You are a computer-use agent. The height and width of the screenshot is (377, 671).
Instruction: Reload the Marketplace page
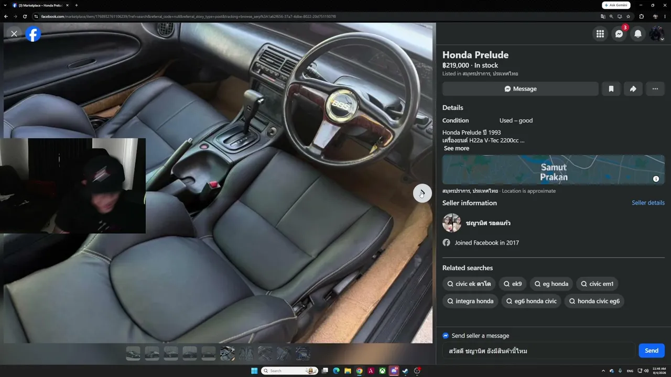click(25, 16)
